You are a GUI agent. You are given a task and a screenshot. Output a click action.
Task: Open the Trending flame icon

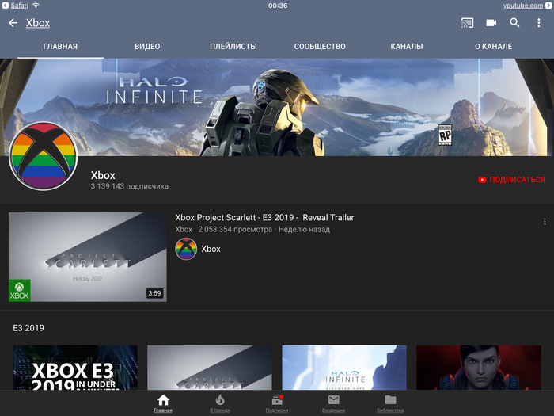click(220, 403)
